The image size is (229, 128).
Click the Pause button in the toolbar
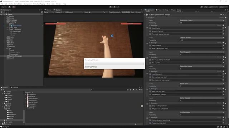tap(114, 7)
